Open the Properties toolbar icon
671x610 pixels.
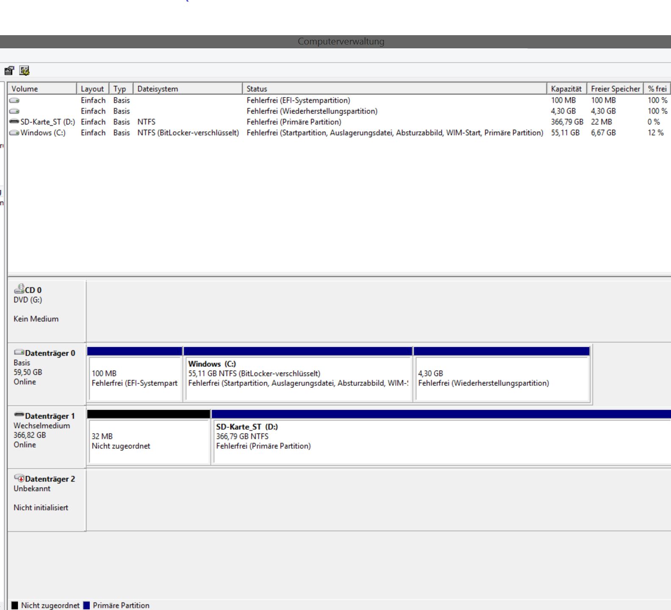coord(9,71)
